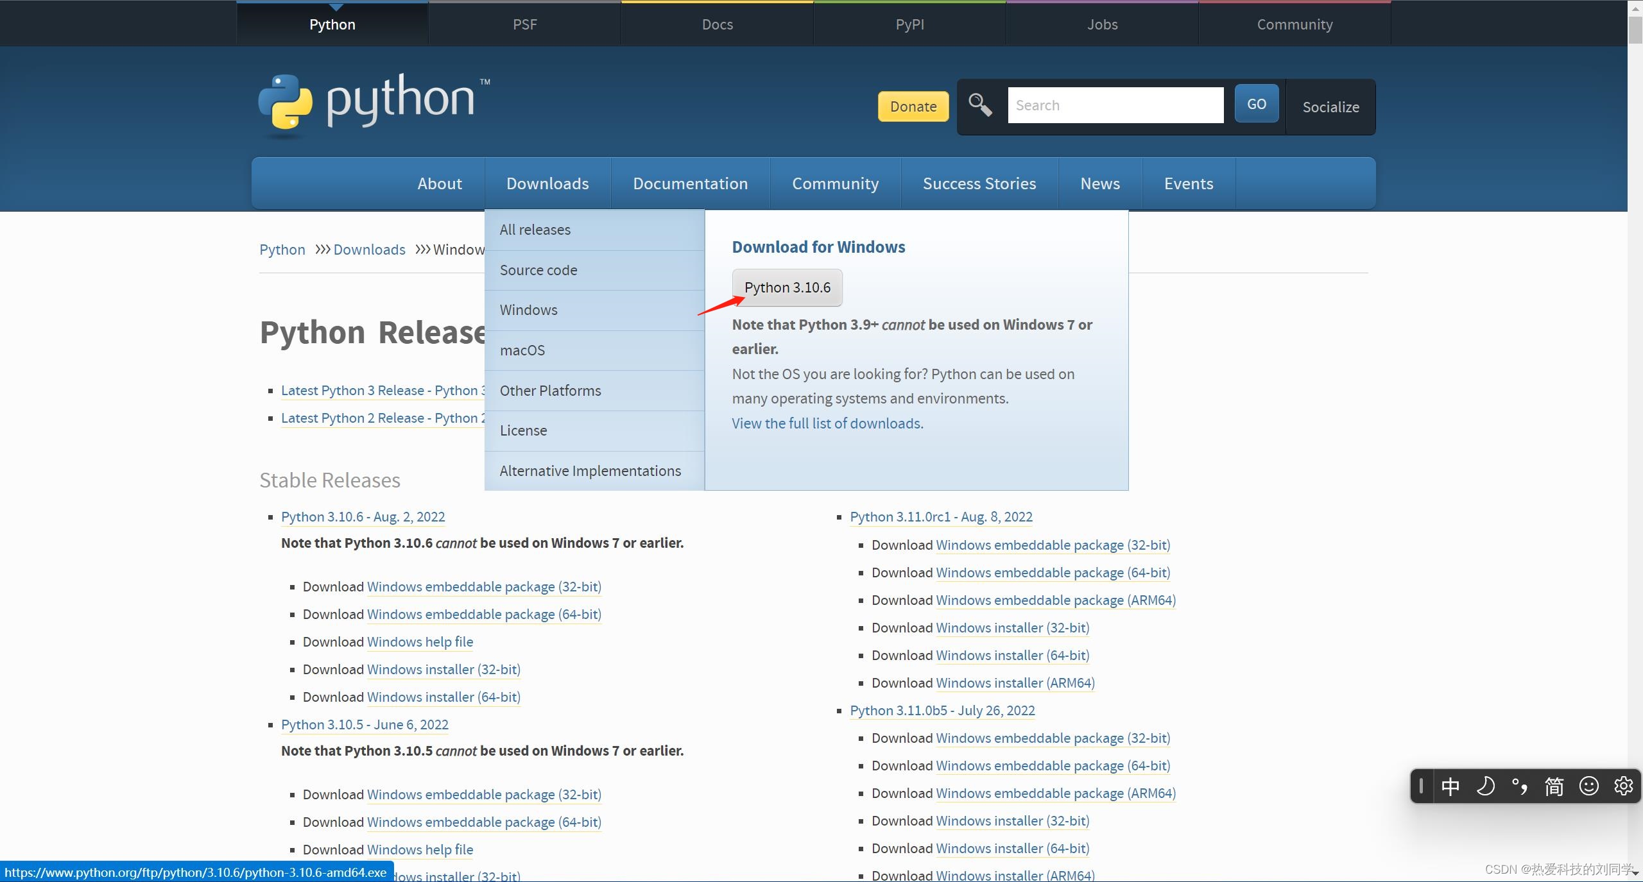Switch to the Community top tab
This screenshot has height=882, width=1643.
(x=1295, y=24)
